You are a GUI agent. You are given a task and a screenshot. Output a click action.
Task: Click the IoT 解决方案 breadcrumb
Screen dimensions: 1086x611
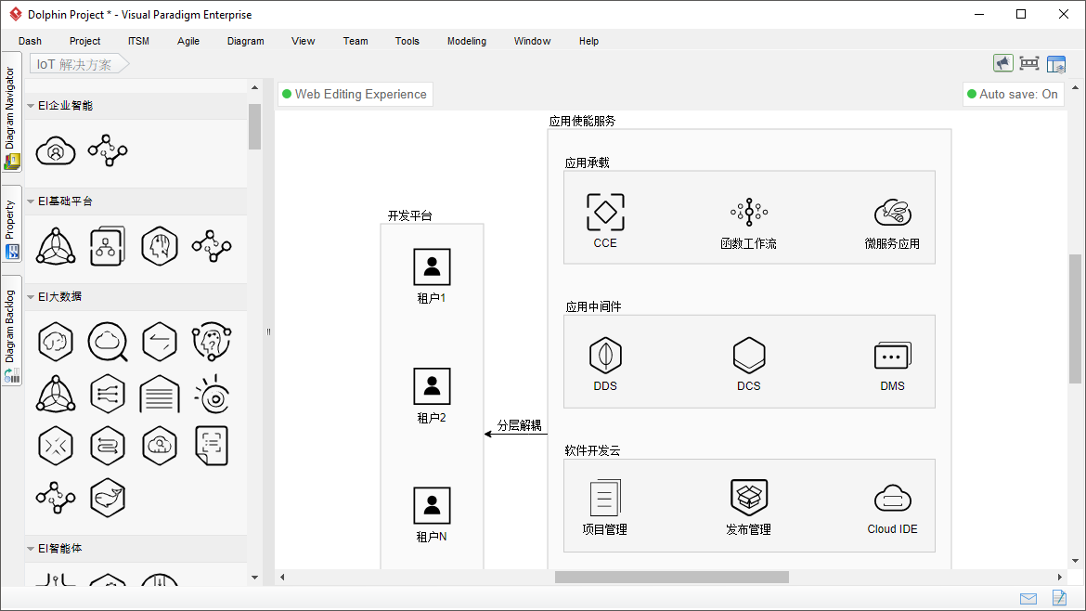[78, 64]
